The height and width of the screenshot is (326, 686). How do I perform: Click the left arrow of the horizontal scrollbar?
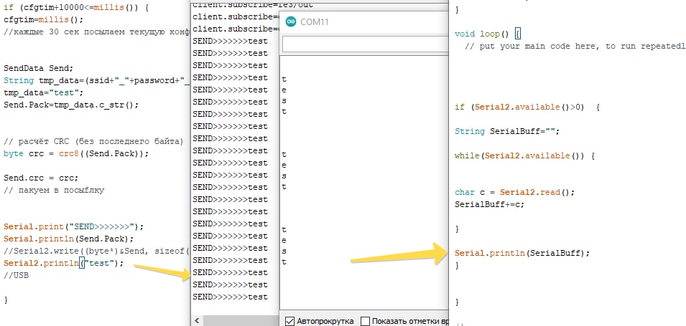click(196, 321)
